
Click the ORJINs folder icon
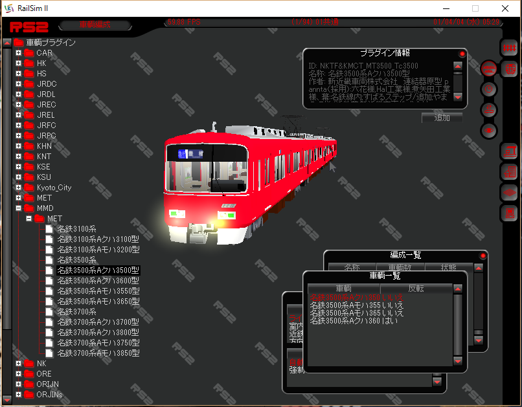click(29, 394)
